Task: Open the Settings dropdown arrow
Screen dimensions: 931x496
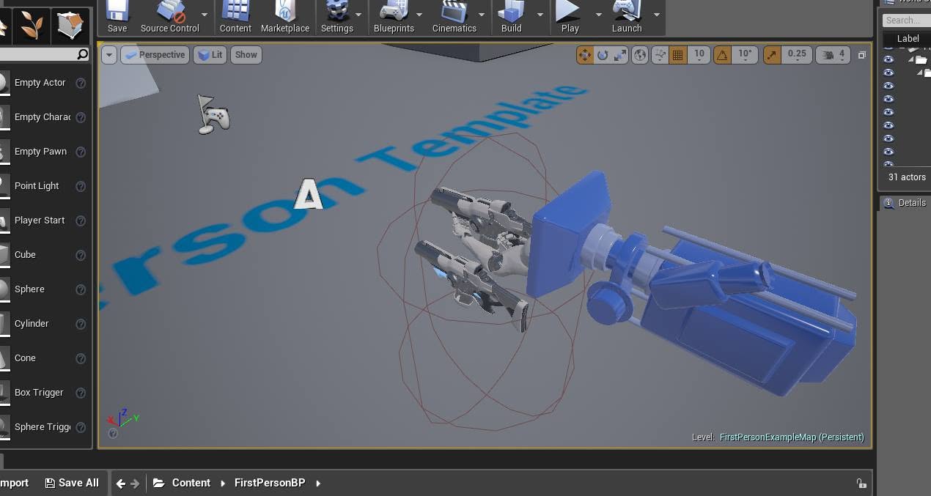Action: [x=358, y=15]
